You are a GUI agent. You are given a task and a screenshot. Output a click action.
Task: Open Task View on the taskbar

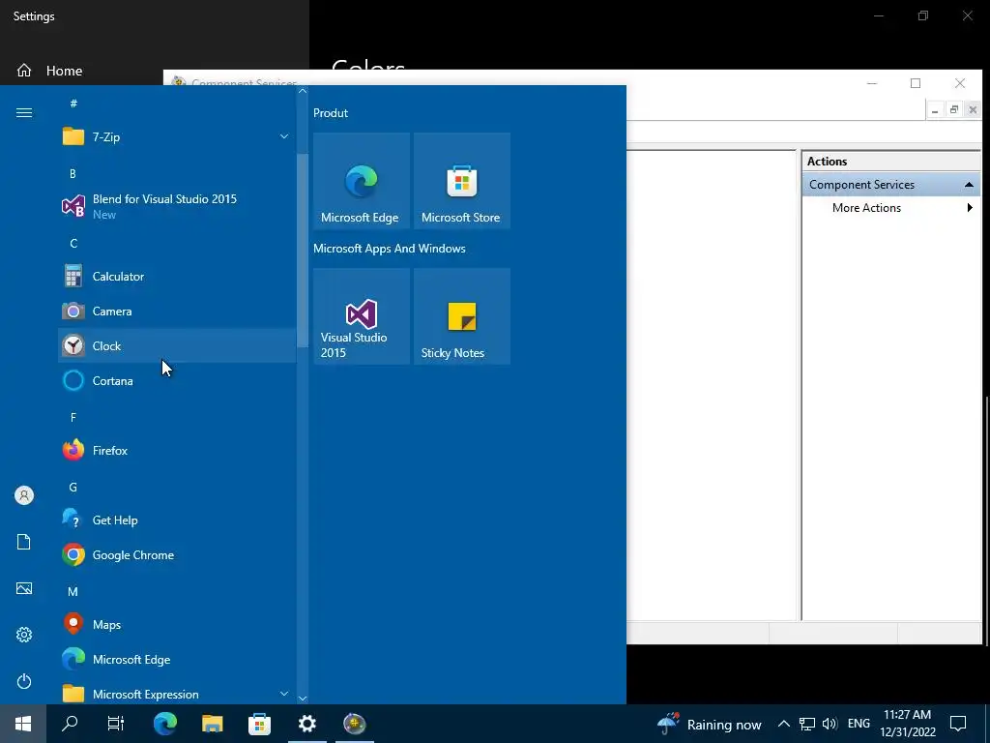click(x=116, y=724)
